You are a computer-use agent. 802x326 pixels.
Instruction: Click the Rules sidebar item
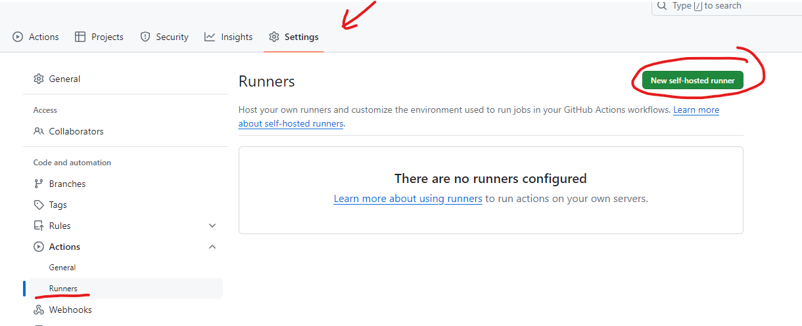(126, 226)
